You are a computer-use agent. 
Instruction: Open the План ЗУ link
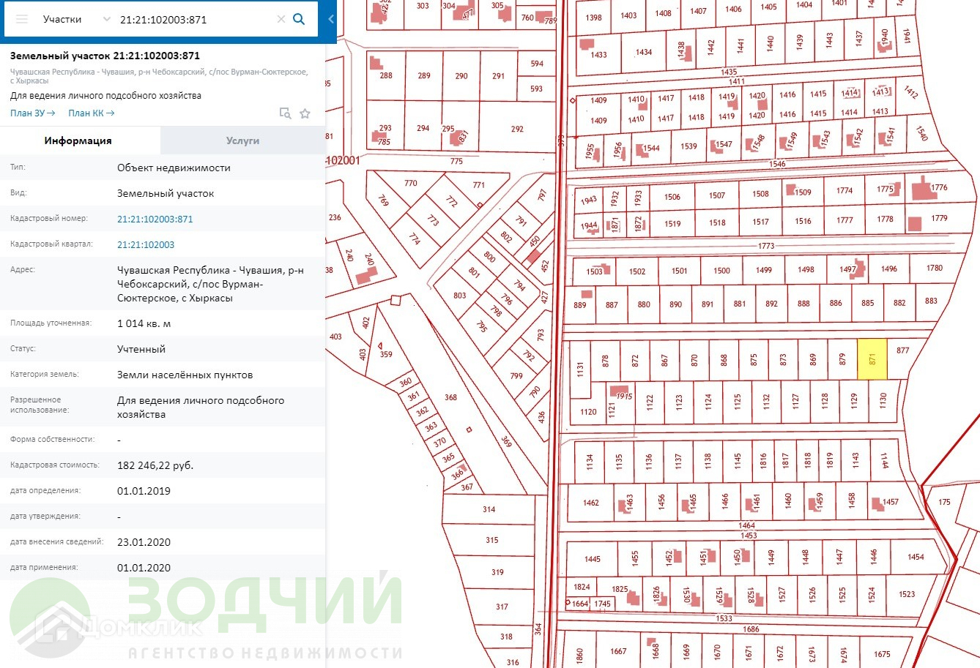tap(33, 113)
